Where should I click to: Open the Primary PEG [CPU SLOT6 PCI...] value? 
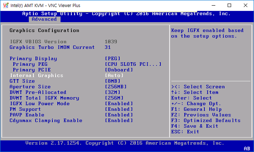coord(133,64)
